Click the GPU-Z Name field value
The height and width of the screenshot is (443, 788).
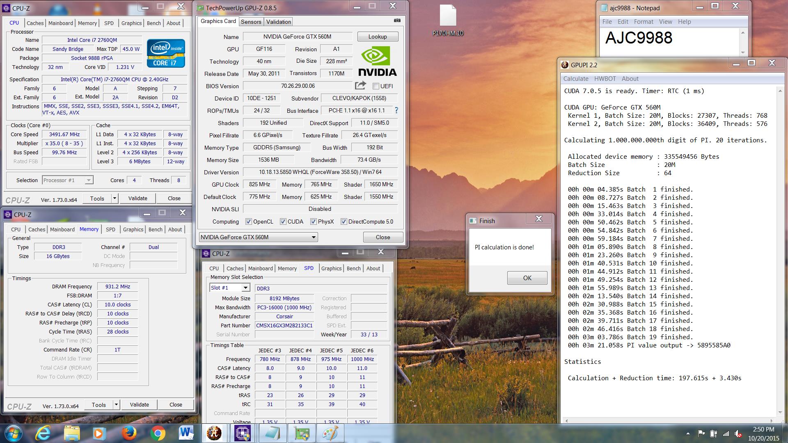point(298,37)
